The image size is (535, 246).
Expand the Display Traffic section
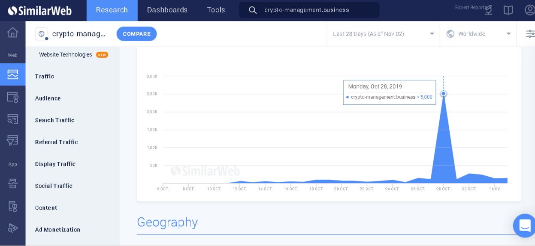55,164
